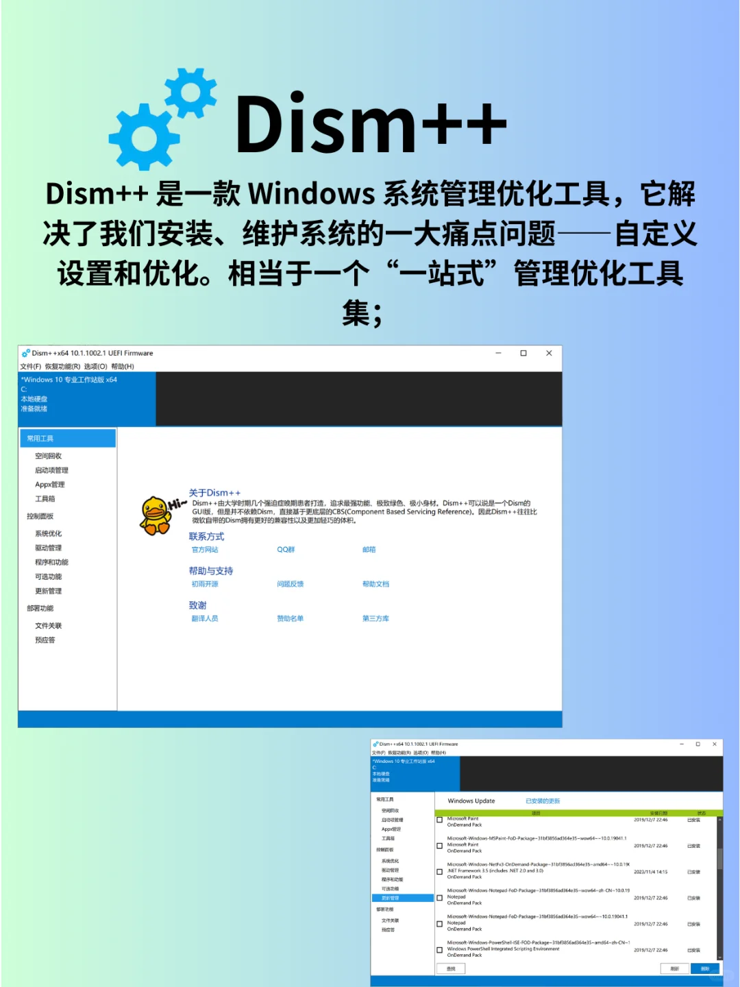This screenshot has height=987, width=740.
Task: Click the Dism++ gear icon in upper window title bar
Action: 25,353
